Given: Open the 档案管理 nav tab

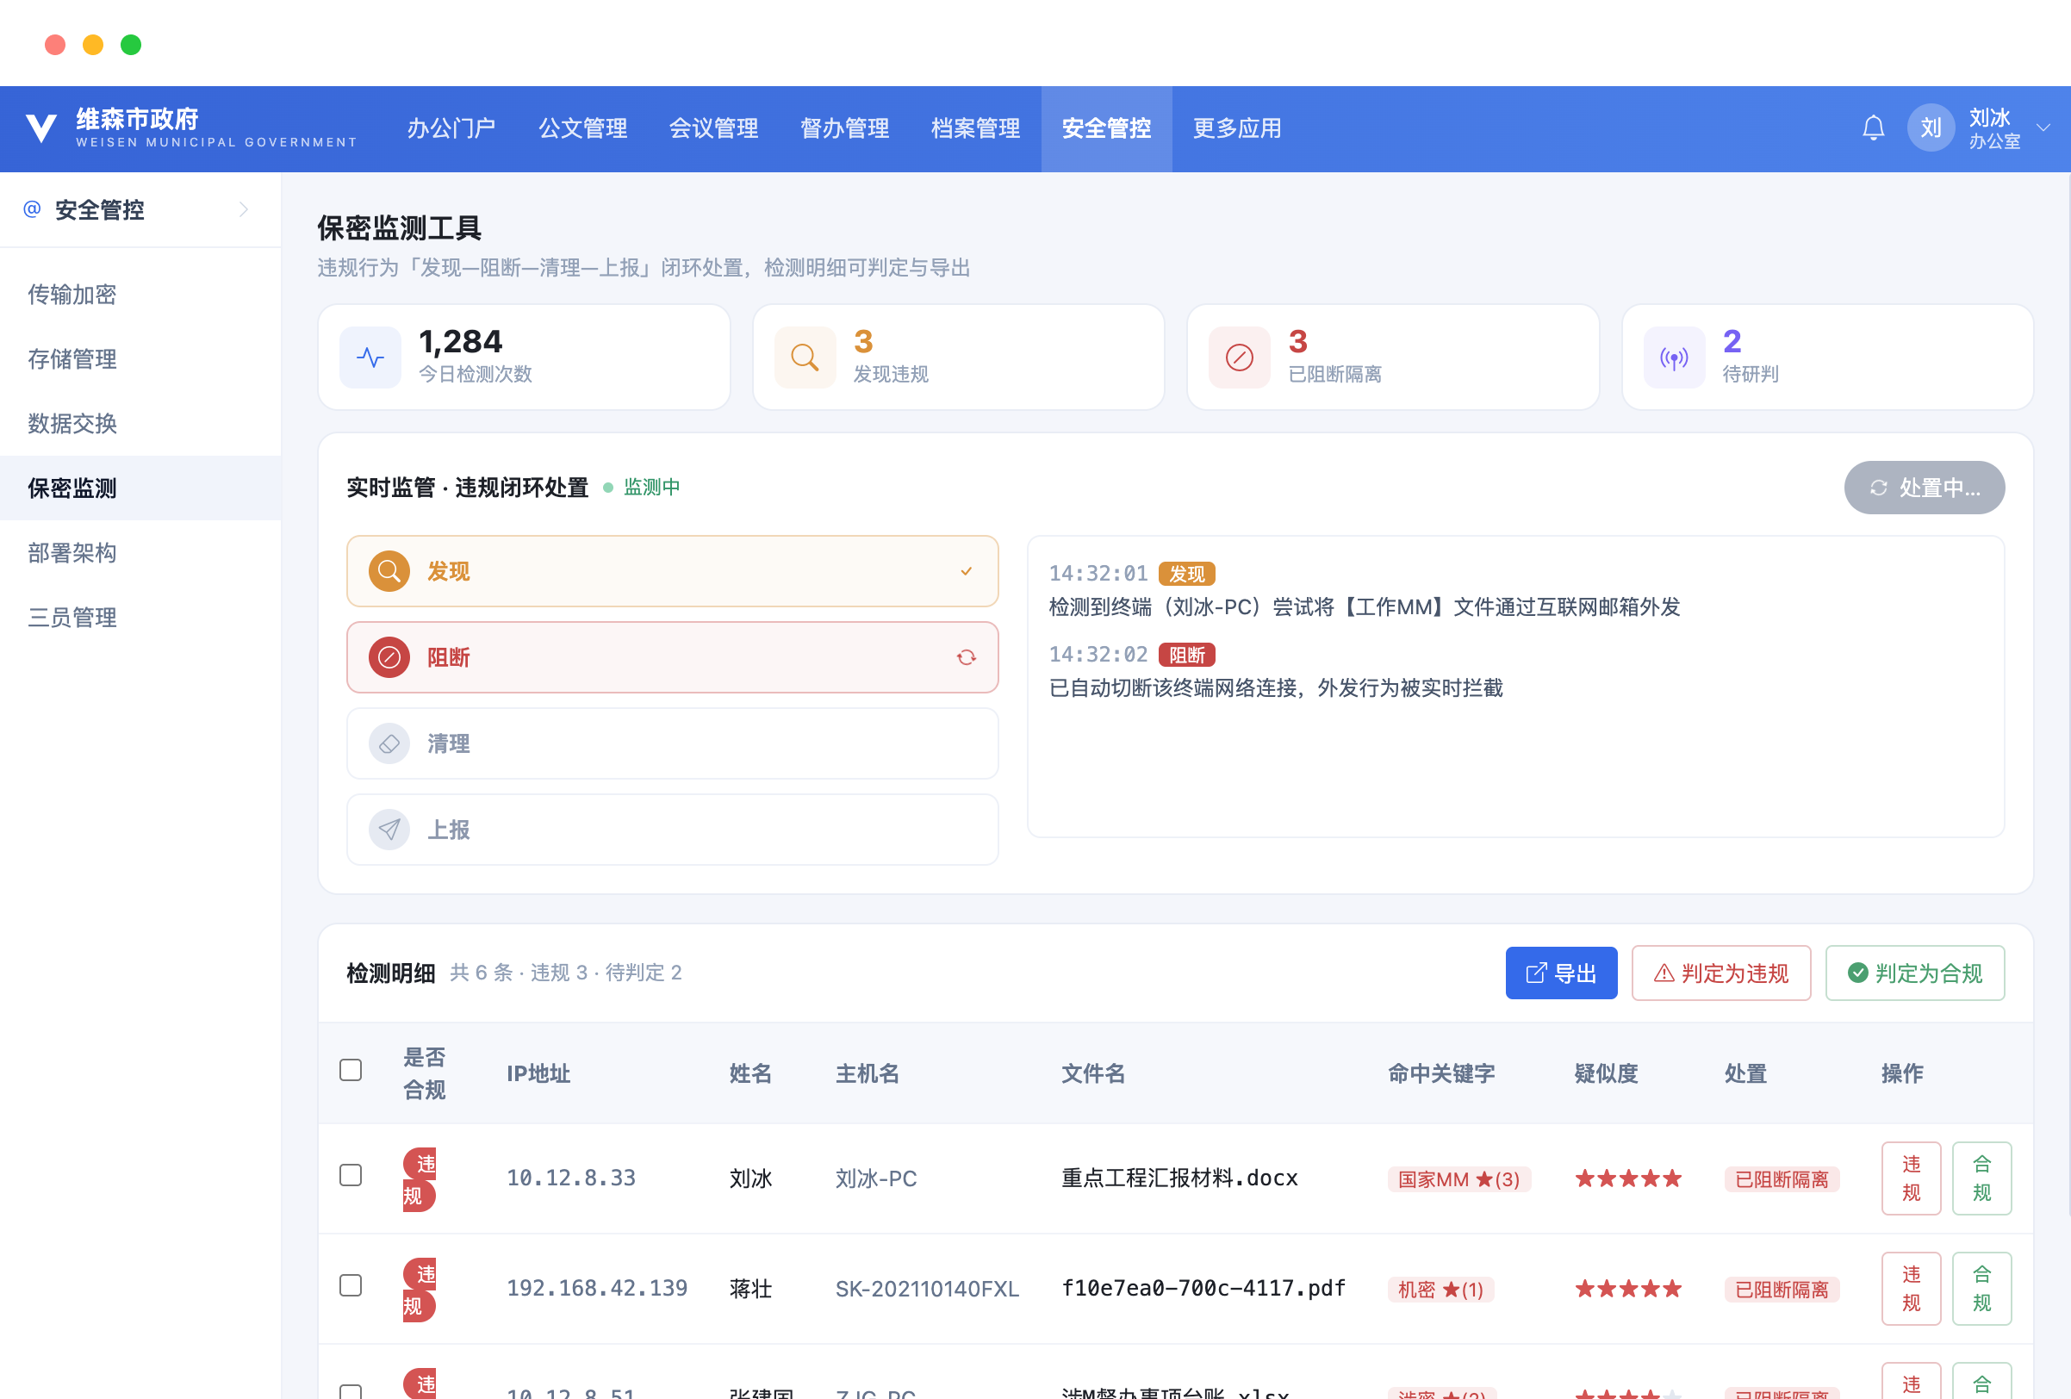Looking at the screenshot, I should coord(975,128).
